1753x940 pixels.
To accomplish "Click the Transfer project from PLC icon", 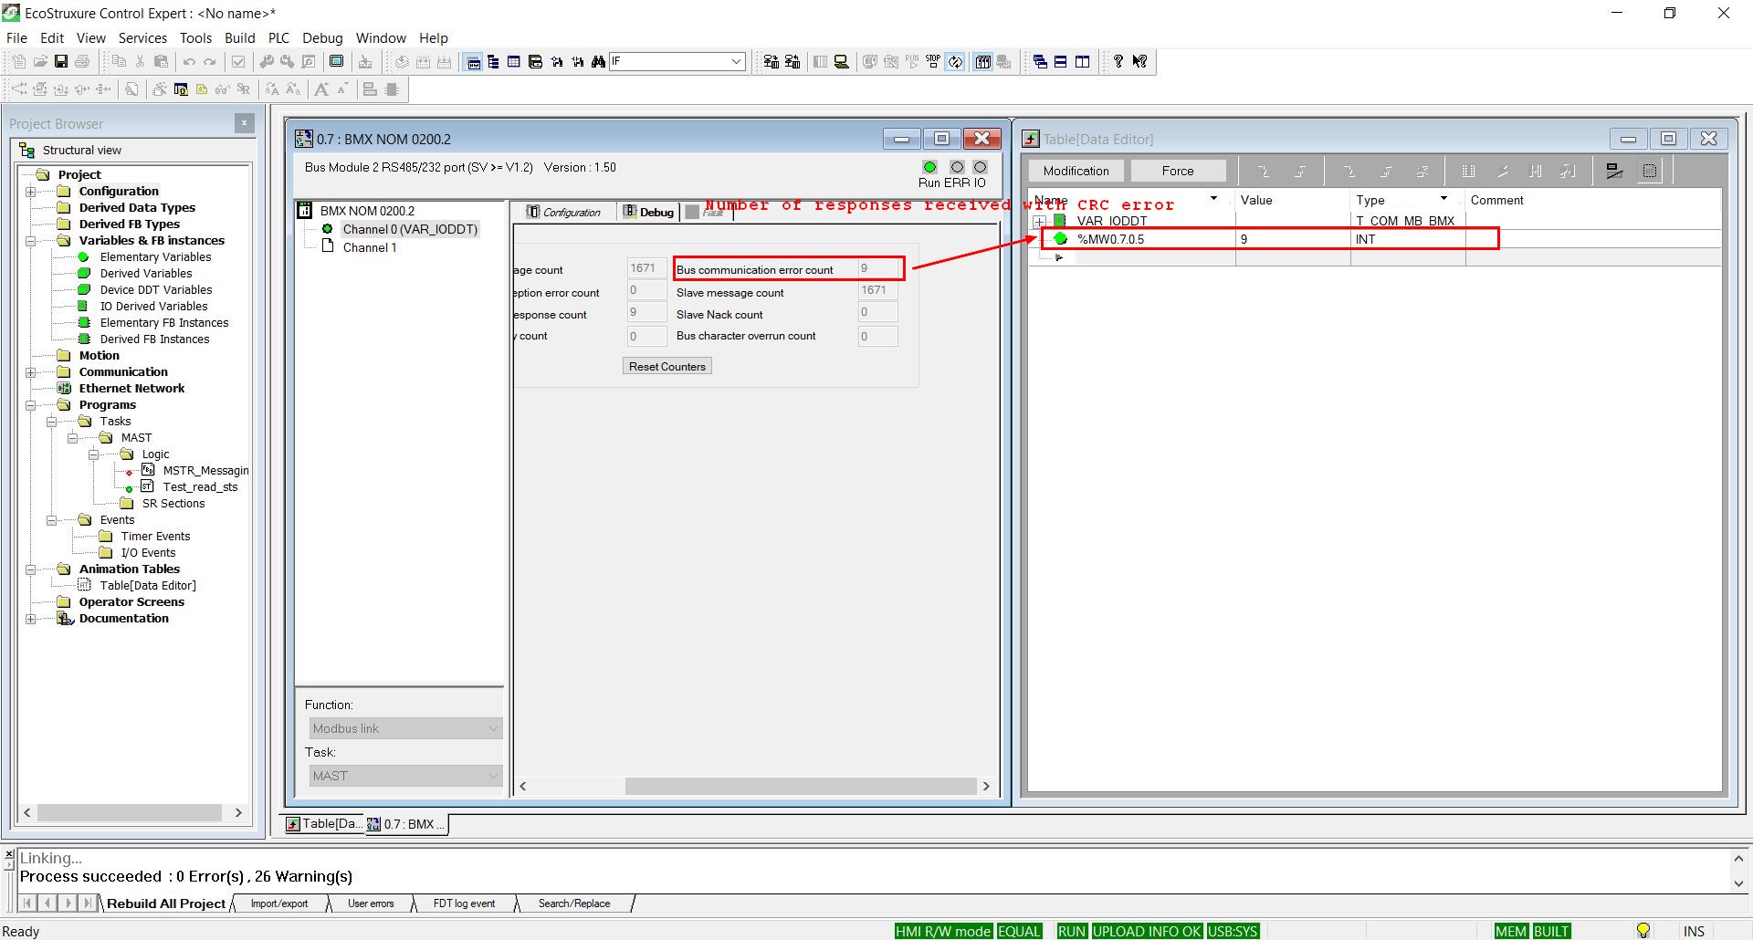I will click(793, 61).
